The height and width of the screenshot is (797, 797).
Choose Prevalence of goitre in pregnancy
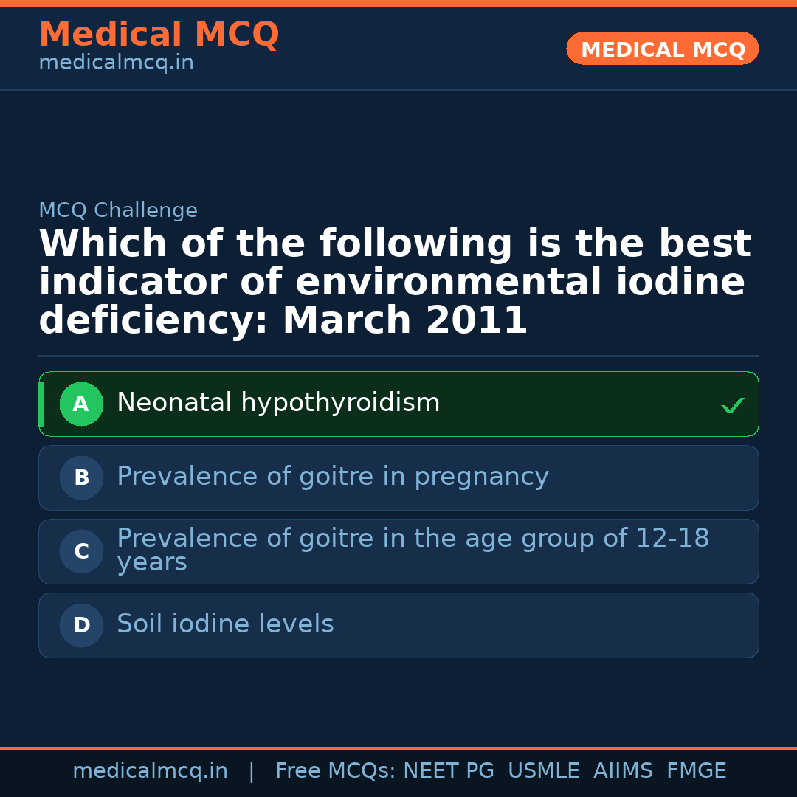tap(332, 477)
